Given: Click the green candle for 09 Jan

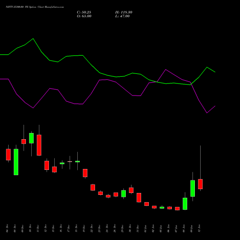Looking at the screenshot, I should (x=192, y=188).
